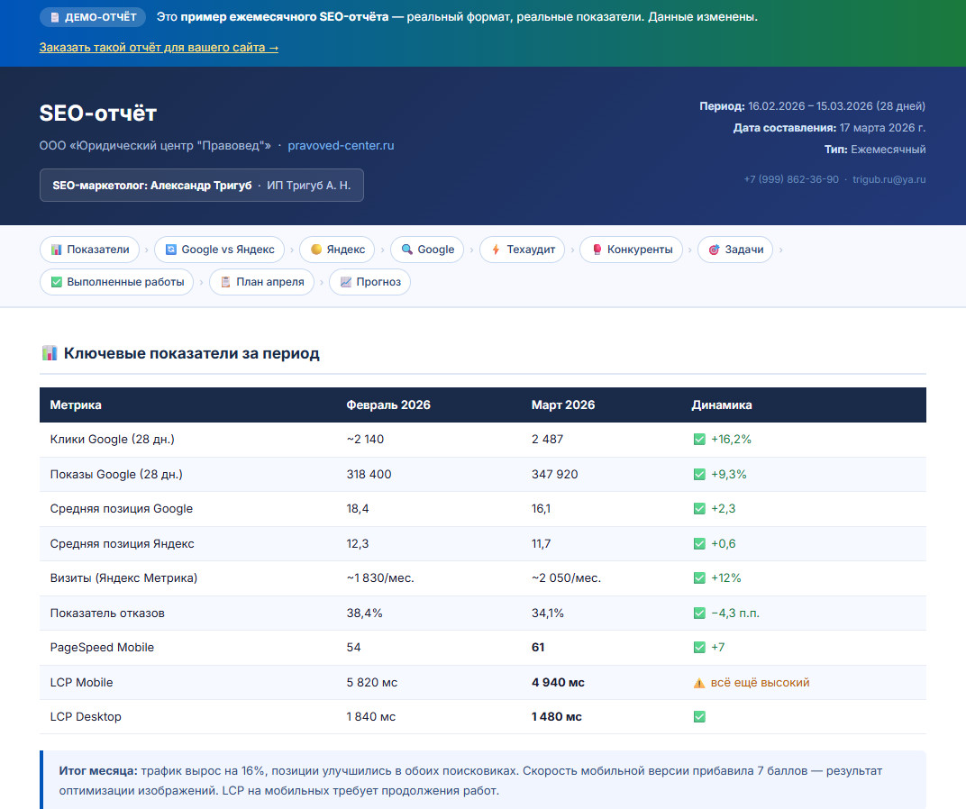Image resolution: width=966 pixels, height=809 pixels.
Task: Jump to the Прогноз section
Action: pos(369,282)
